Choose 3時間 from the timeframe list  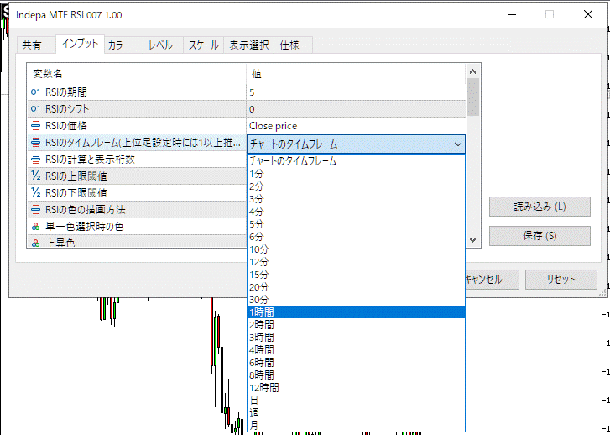tap(356, 337)
